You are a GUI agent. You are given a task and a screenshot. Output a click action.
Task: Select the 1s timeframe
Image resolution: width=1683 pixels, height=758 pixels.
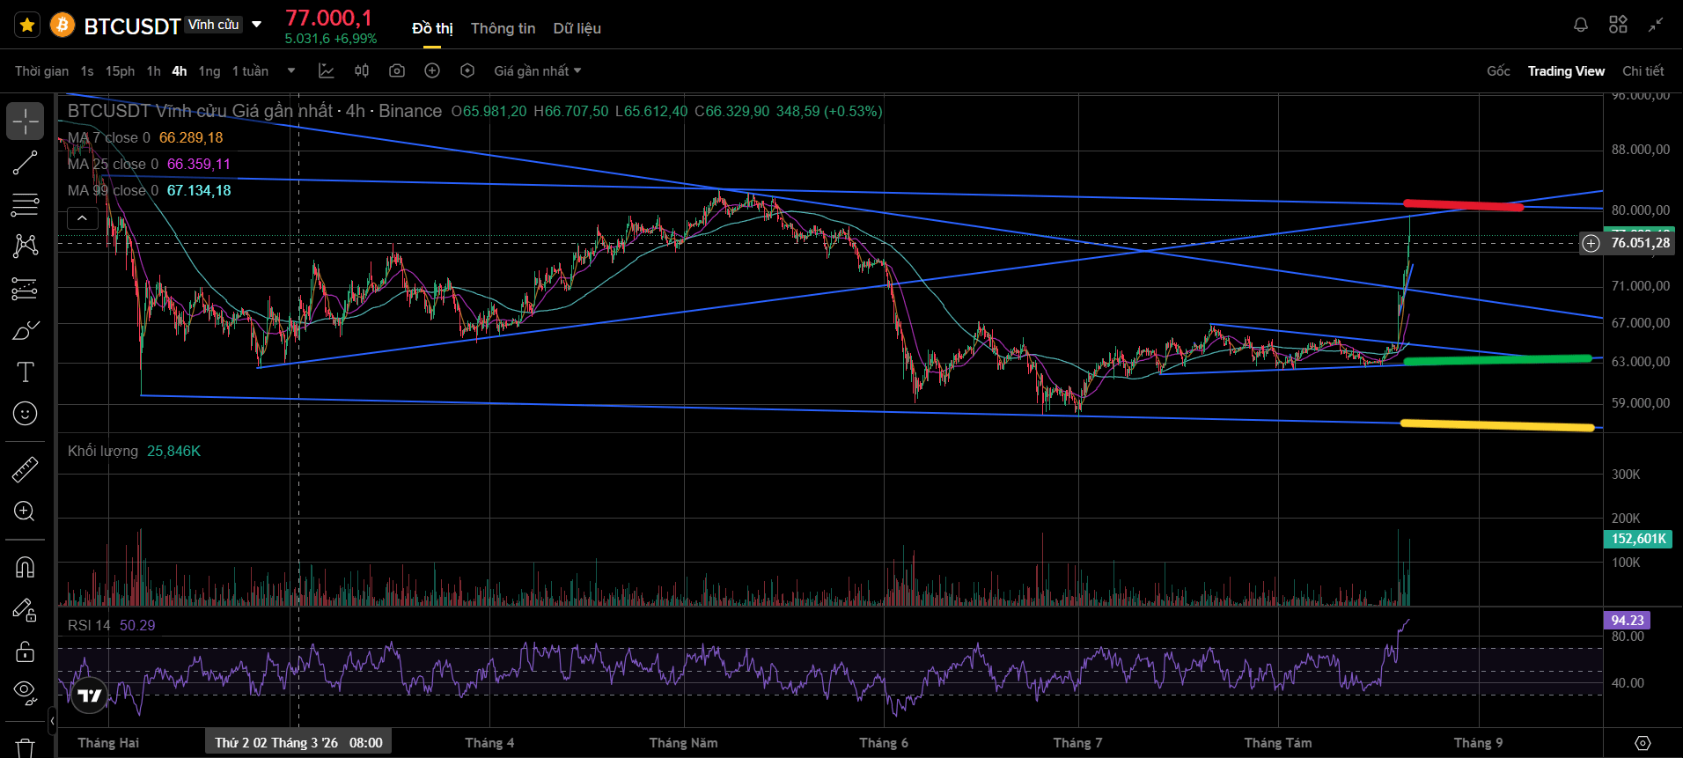[x=87, y=71]
